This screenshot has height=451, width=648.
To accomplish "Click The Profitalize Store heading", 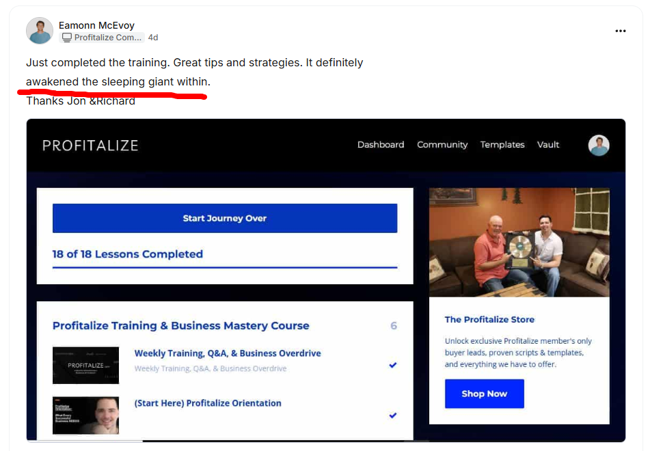I will tap(489, 320).
